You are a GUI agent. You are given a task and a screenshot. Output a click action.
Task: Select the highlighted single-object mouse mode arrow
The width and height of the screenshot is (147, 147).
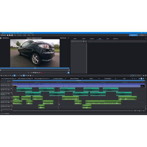point(24,76)
